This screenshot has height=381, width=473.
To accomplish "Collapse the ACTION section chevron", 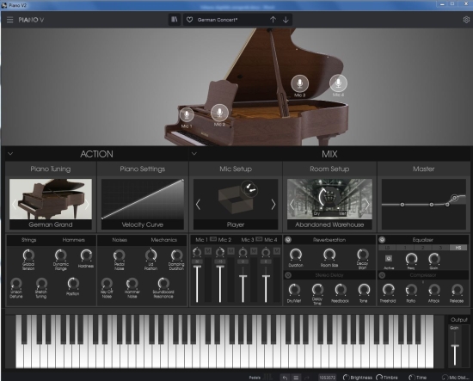I will (10, 154).
